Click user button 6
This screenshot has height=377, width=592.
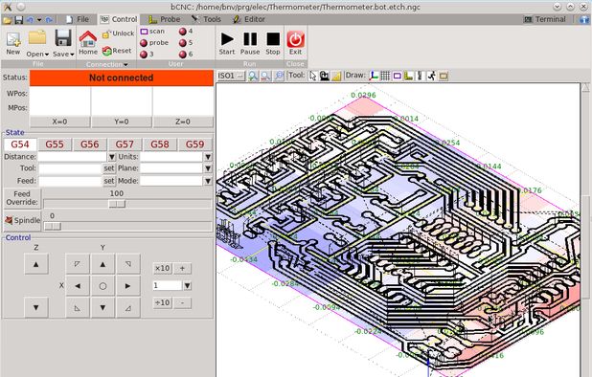tap(186, 55)
